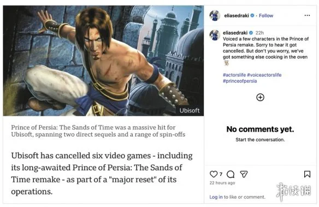View the 7 likes count
Viewport: 319px width, 207px height.
(x=221, y=174)
